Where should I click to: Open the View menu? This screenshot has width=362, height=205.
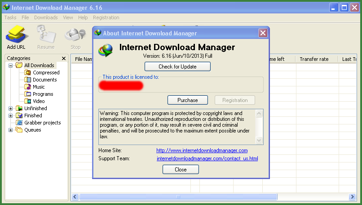point(68,17)
